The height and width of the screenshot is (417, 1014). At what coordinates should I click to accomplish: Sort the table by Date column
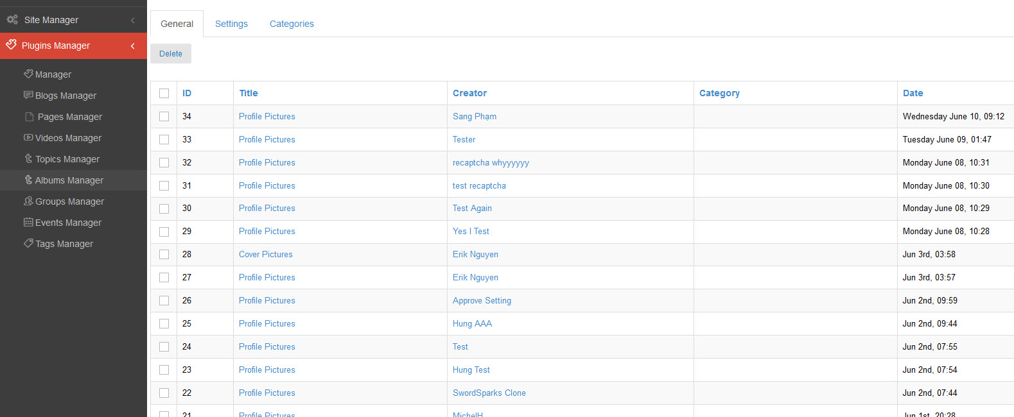[913, 93]
